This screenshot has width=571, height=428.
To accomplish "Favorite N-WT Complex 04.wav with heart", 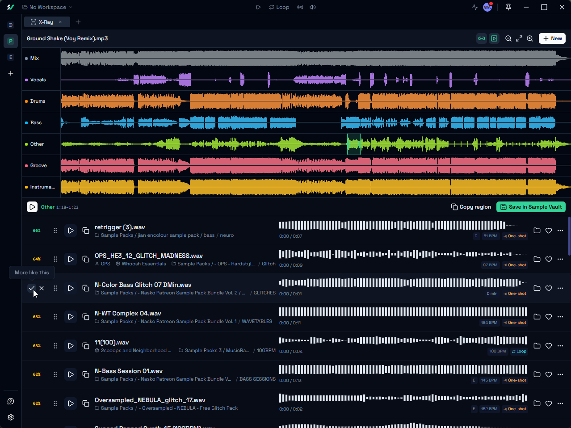I will [x=549, y=317].
